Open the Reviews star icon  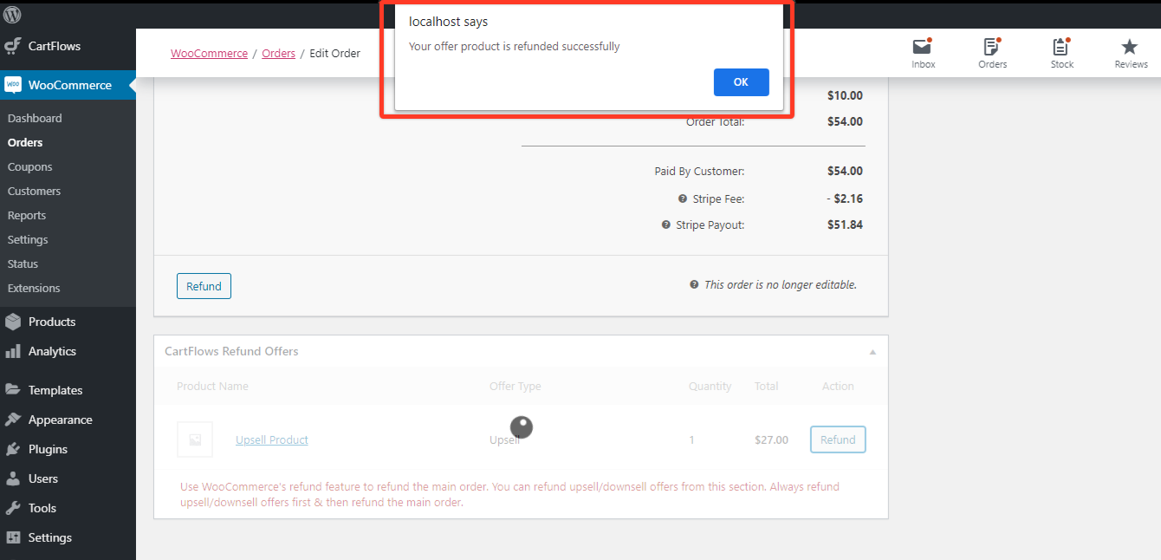point(1130,49)
